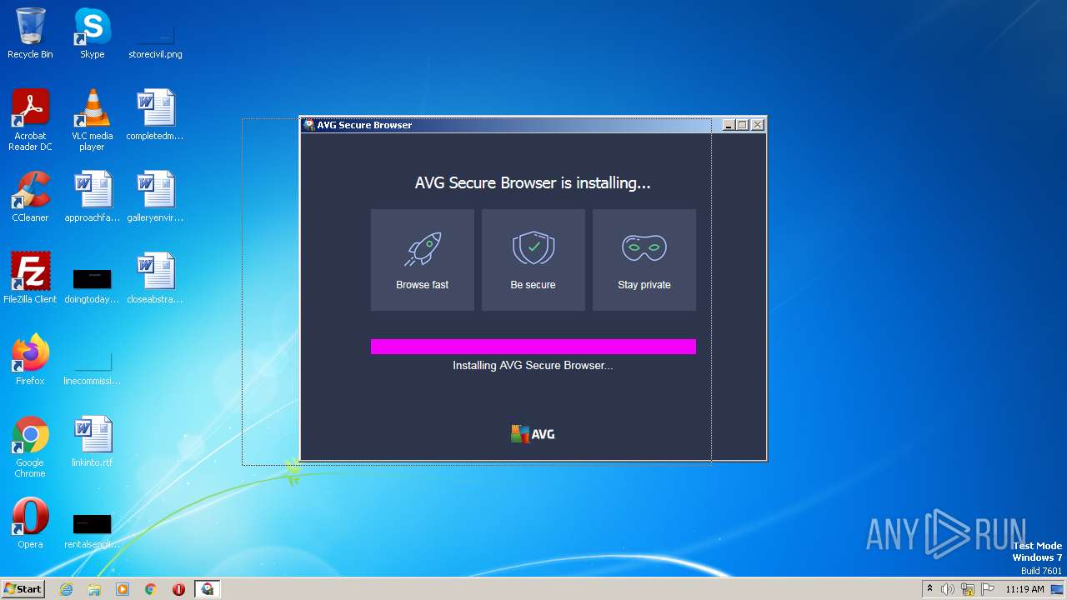Select the rentalsengli... file icon
This screenshot has height=600, width=1067.
92,530
